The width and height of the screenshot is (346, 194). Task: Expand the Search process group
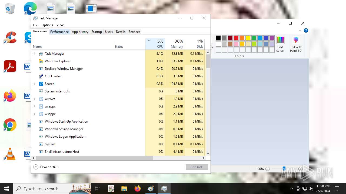click(x=34, y=84)
